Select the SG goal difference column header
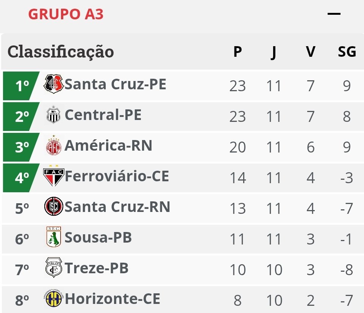 point(347,51)
